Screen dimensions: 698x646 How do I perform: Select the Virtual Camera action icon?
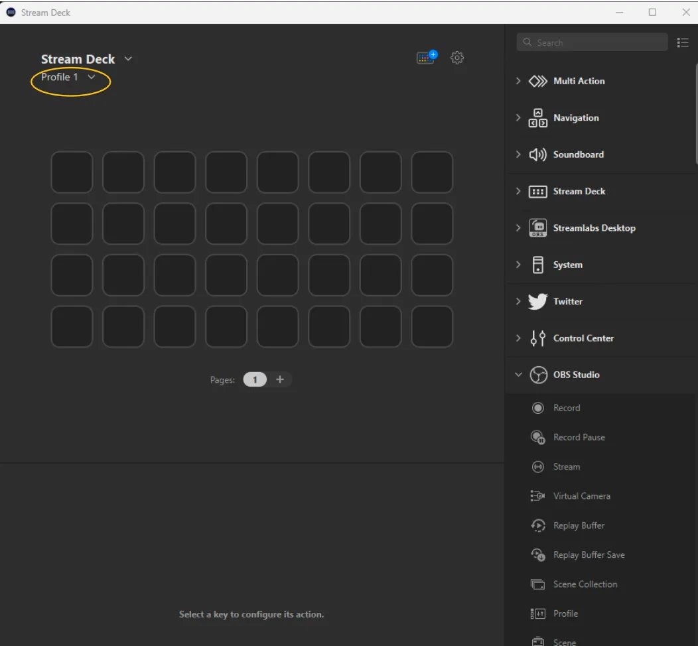click(537, 496)
